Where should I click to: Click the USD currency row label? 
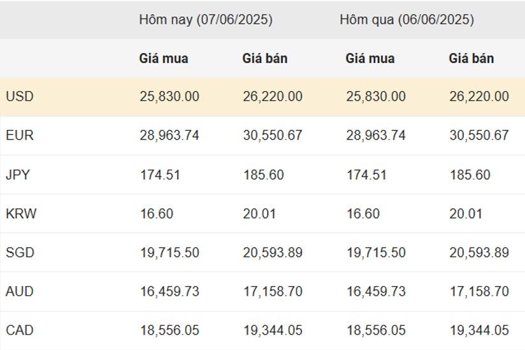coord(20,96)
